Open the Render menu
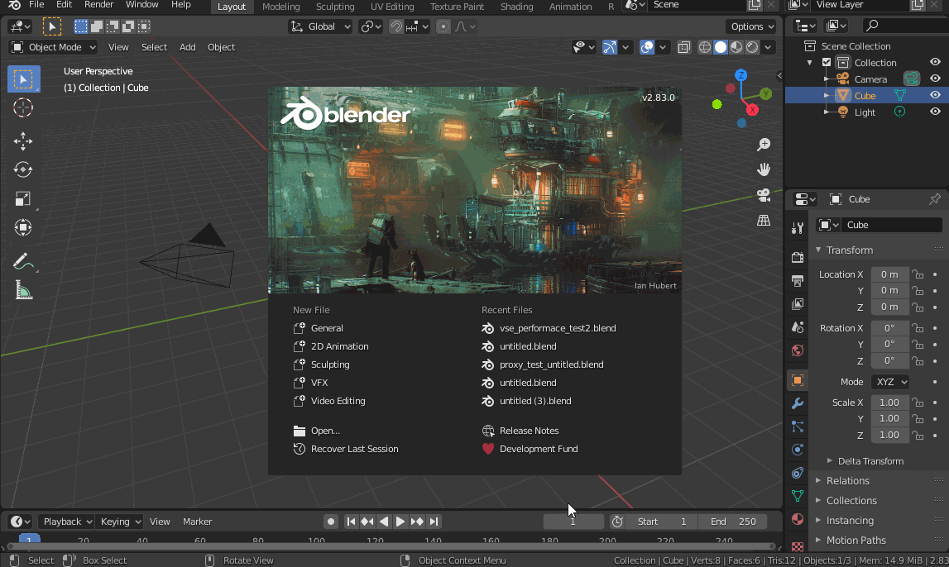Image resolution: width=949 pixels, height=567 pixels. pos(99,5)
